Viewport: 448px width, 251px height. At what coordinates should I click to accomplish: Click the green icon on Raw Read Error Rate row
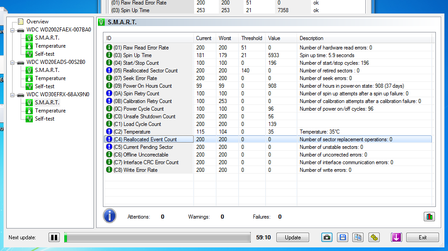[x=109, y=47]
